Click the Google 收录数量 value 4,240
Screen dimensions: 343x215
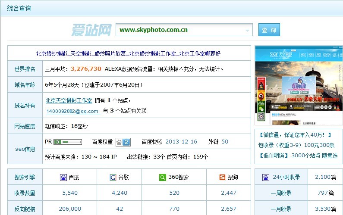pyautogui.click(x=120, y=193)
